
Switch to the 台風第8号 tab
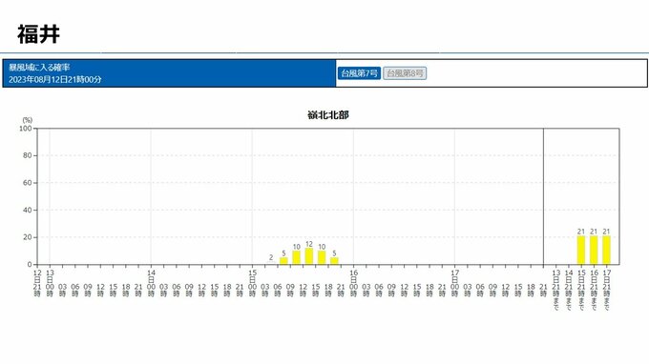coord(405,73)
